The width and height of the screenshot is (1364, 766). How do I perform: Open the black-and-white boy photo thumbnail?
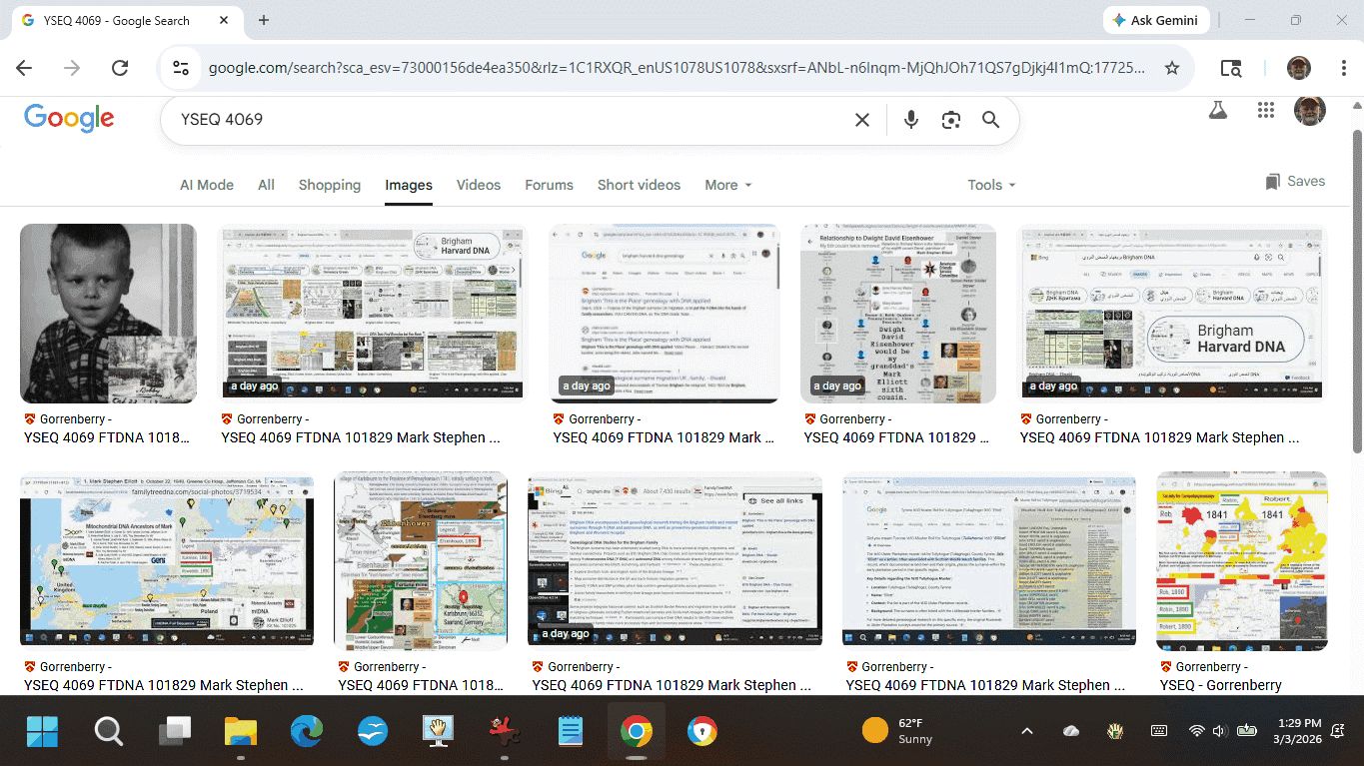click(x=108, y=313)
